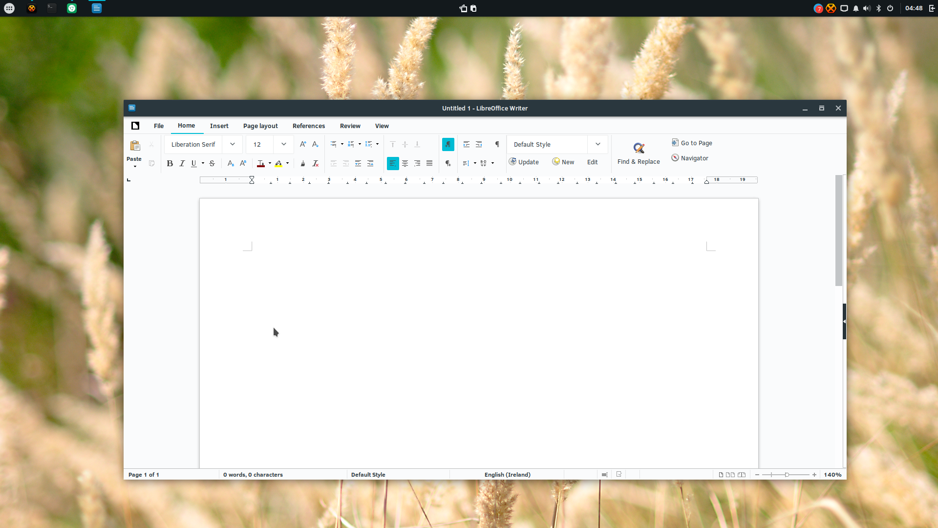The image size is (938, 528).
Task: Click the Clone Formatting paintbrush icon
Action: tap(303, 163)
